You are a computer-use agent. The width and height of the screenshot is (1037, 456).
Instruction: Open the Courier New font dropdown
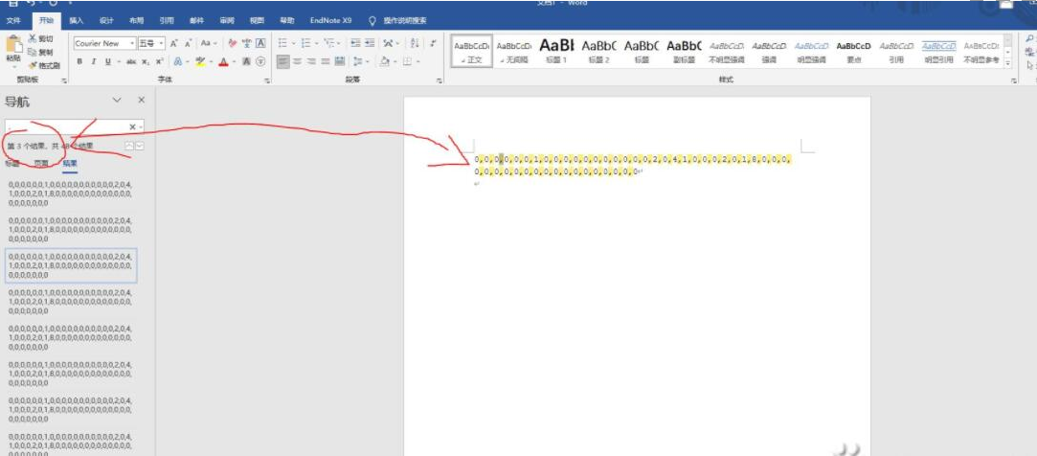(131, 43)
